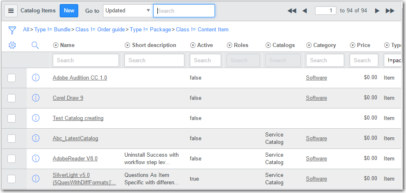Tick the AdobeReader V8.0 row checkbox
Screen dimensions: 406x193
[x=12, y=159]
